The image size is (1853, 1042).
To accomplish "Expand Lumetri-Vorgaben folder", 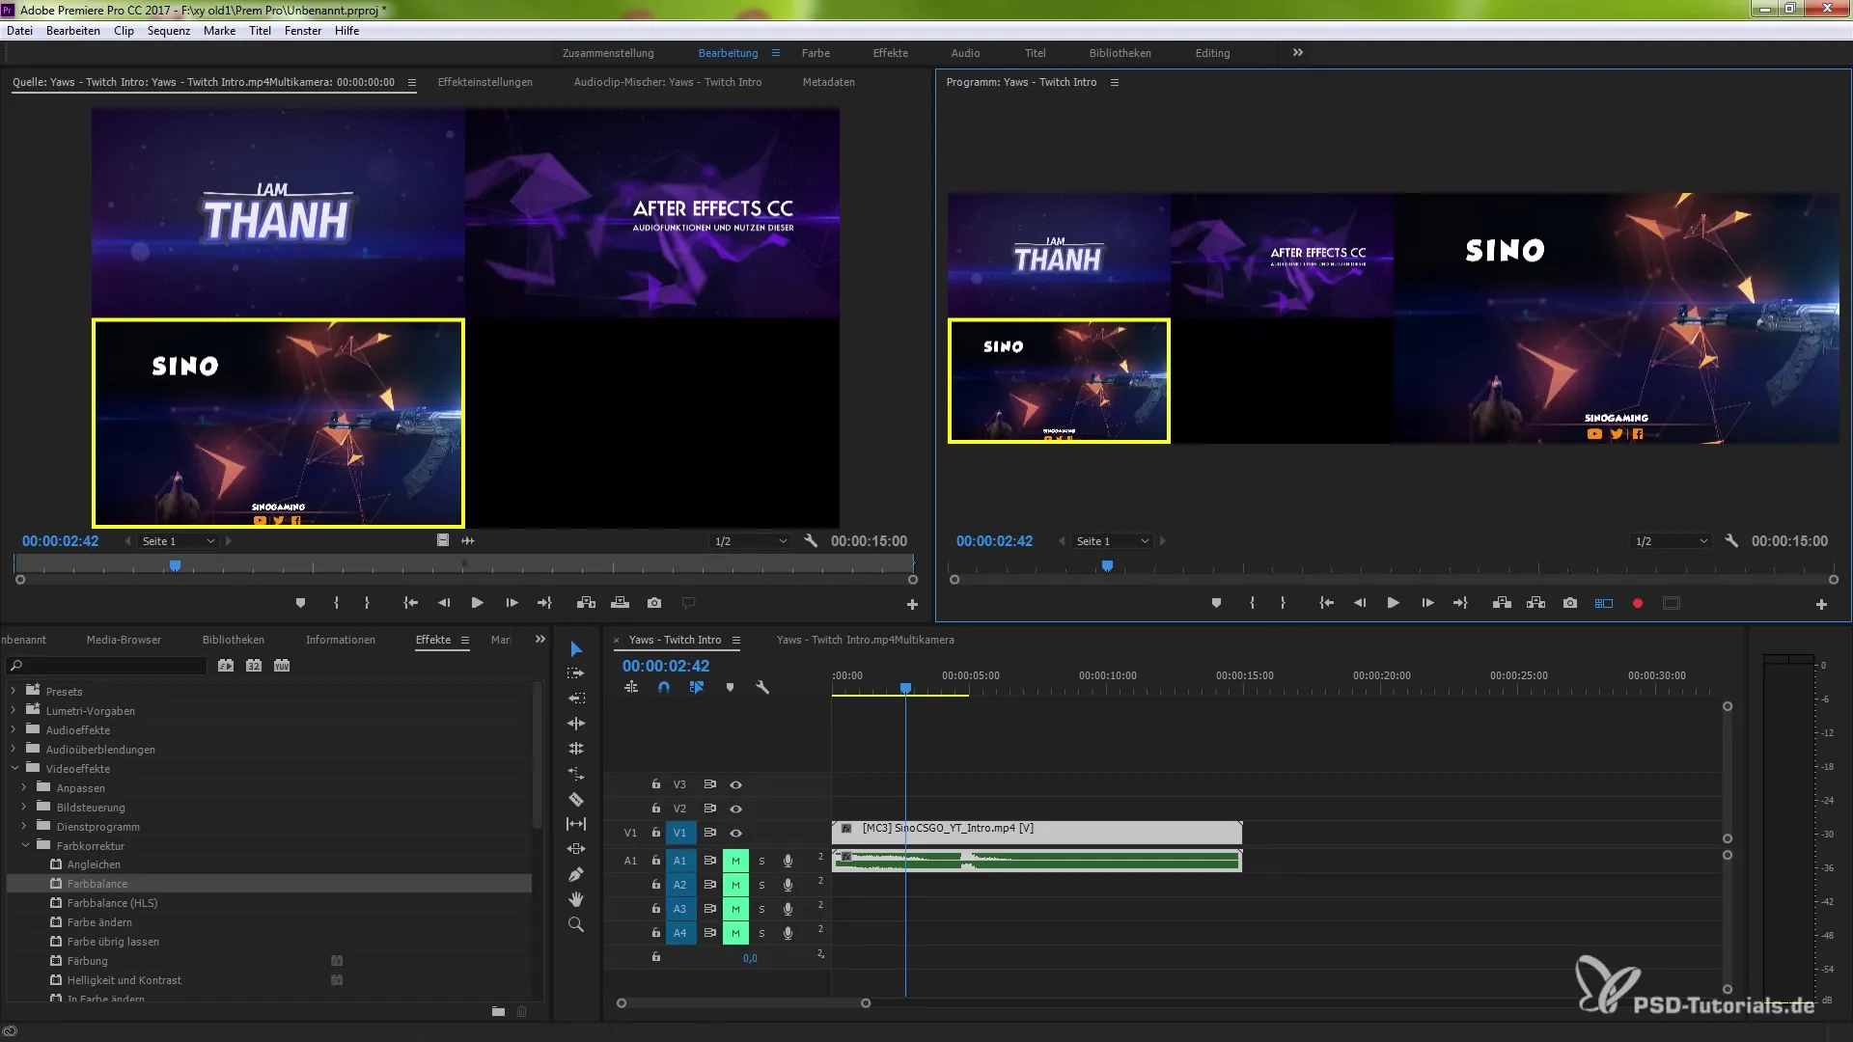I will tap(14, 710).
